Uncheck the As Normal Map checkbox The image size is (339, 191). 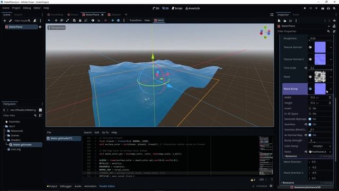(310, 135)
